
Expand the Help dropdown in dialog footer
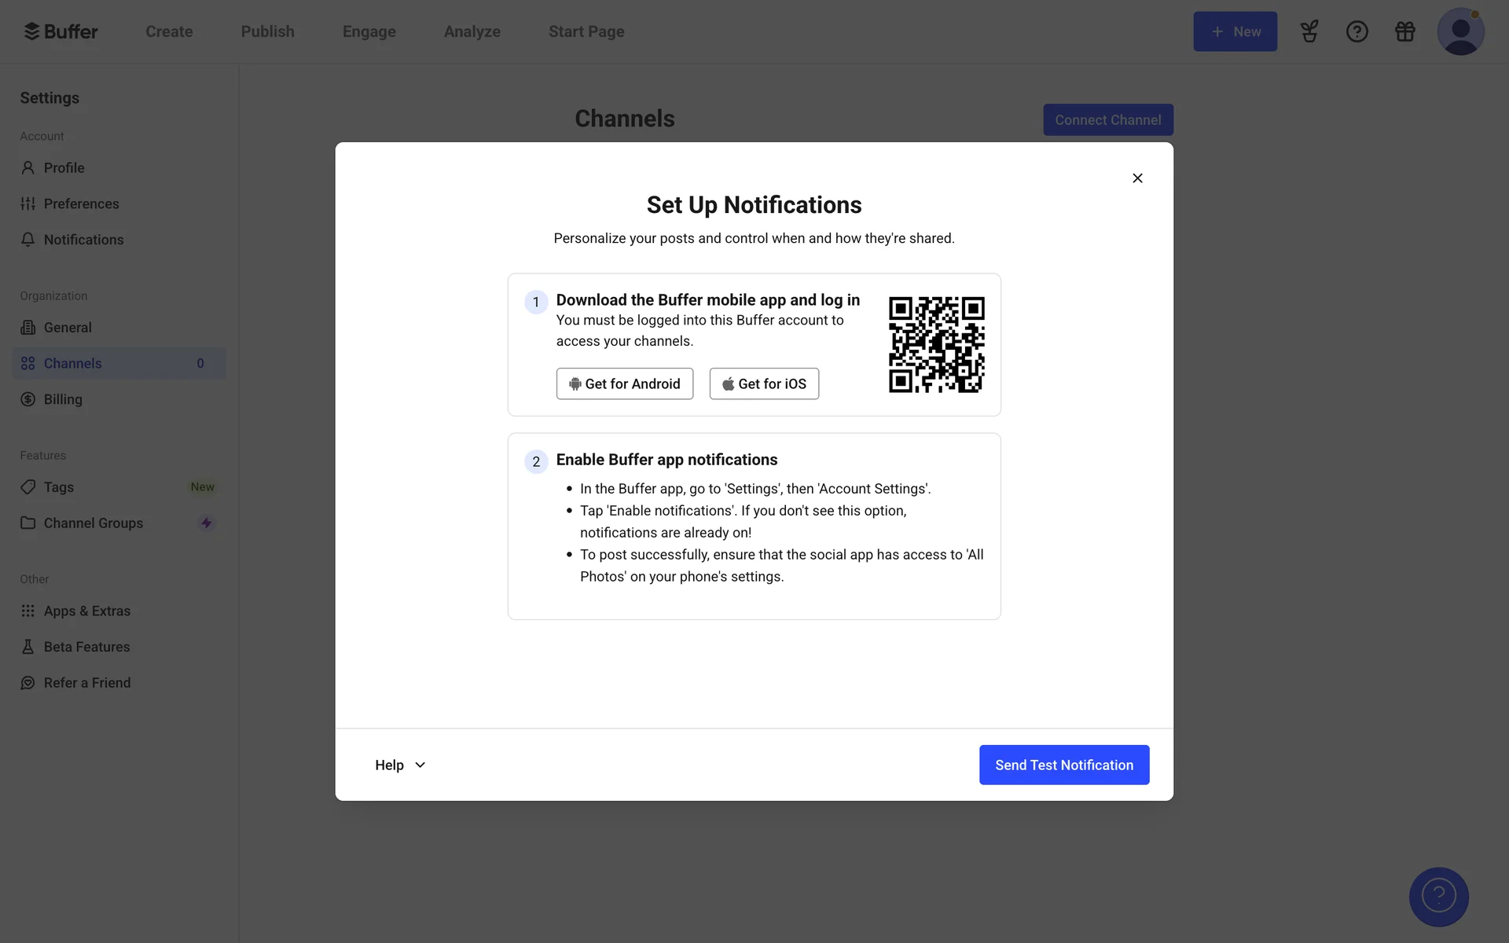(x=400, y=765)
